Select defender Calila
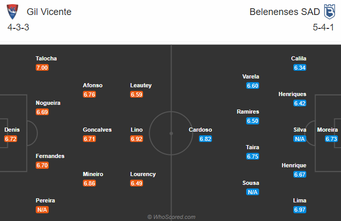341x221 pixels. (x=299, y=59)
